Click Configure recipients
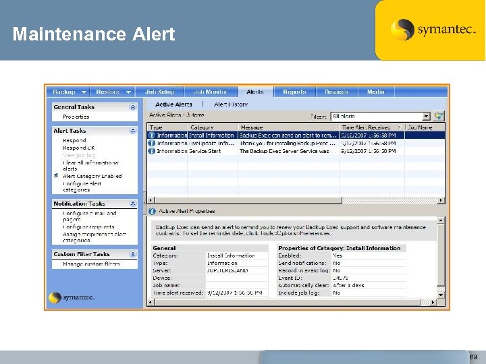The height and width of the screenshot is (364, 486). pos(88,227)
